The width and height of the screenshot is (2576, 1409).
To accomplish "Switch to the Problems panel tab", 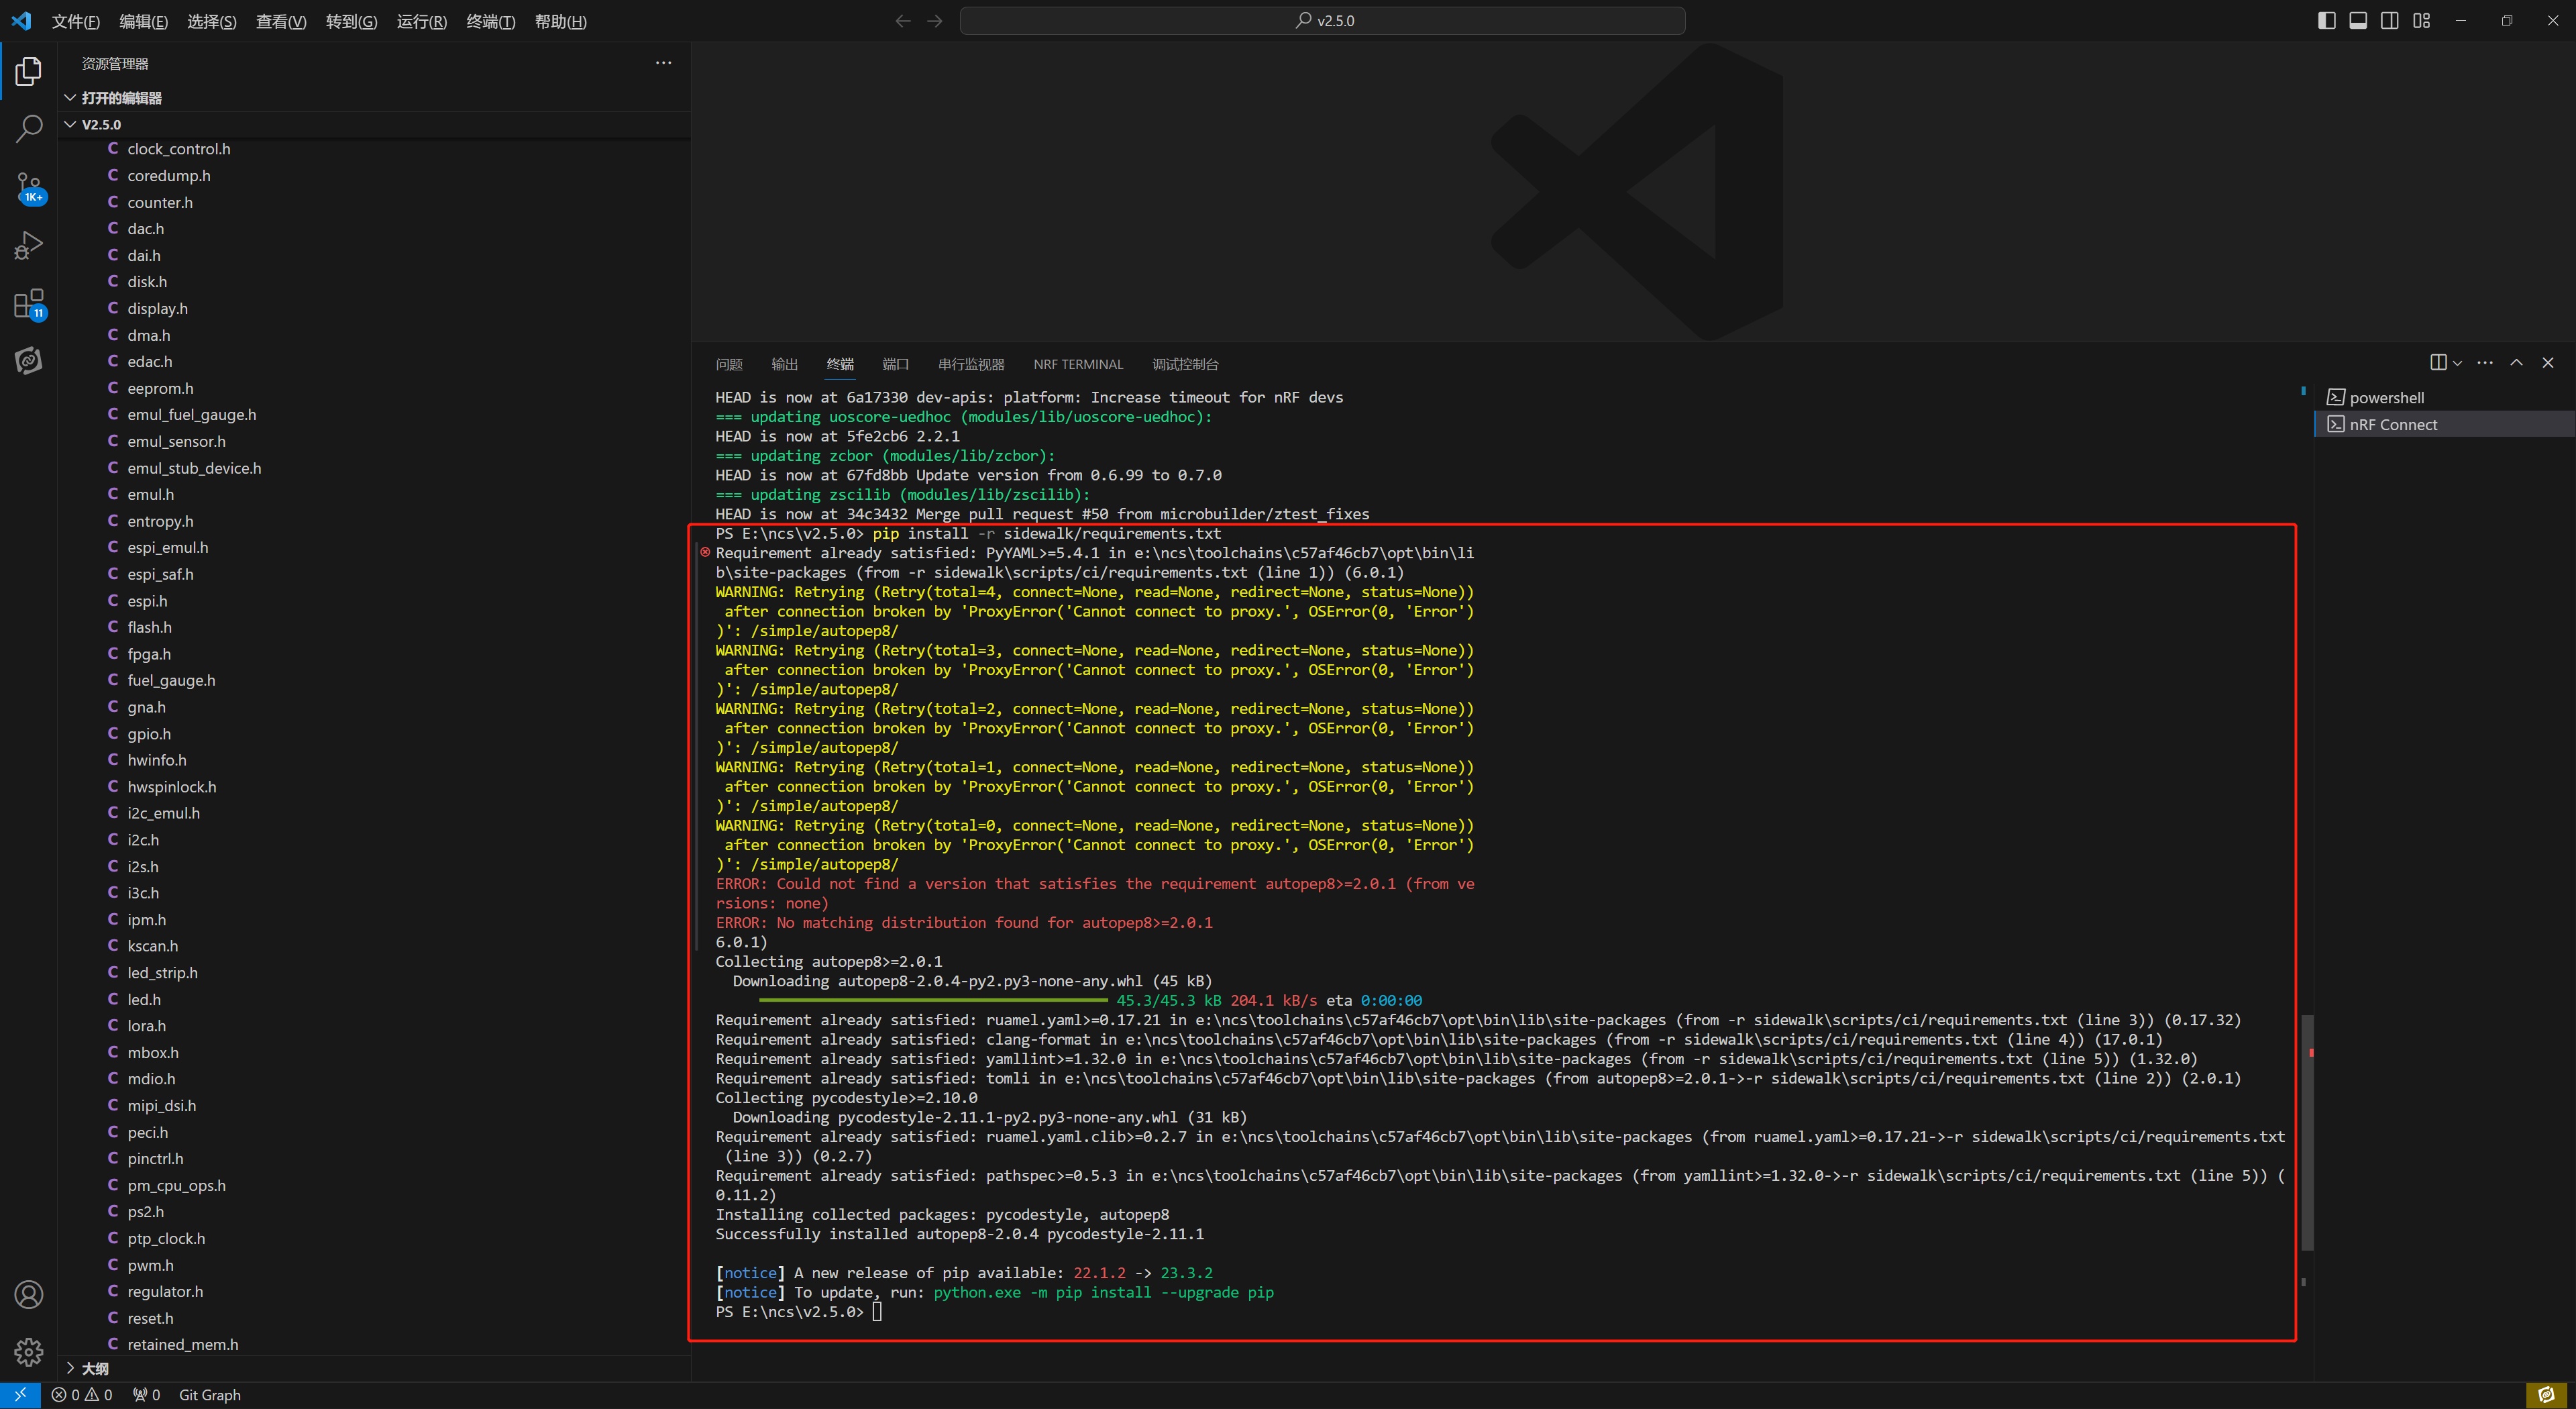I will 729,364.
